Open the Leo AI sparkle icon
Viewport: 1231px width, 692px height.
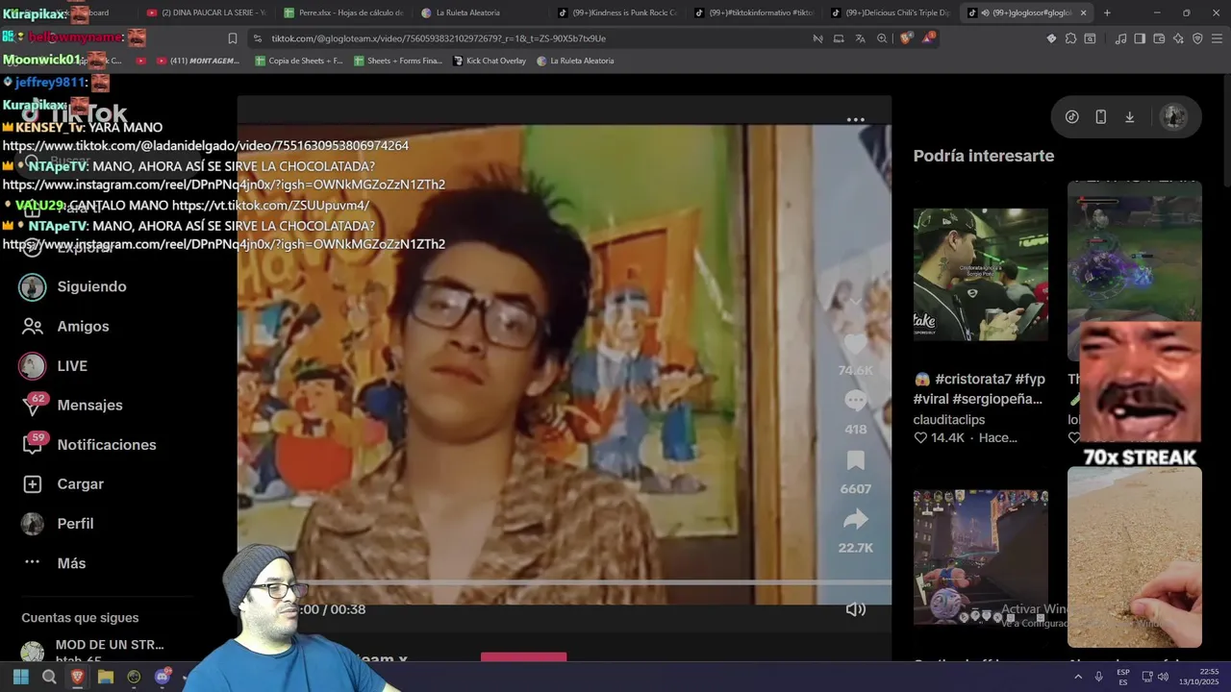pos(1178,38)
